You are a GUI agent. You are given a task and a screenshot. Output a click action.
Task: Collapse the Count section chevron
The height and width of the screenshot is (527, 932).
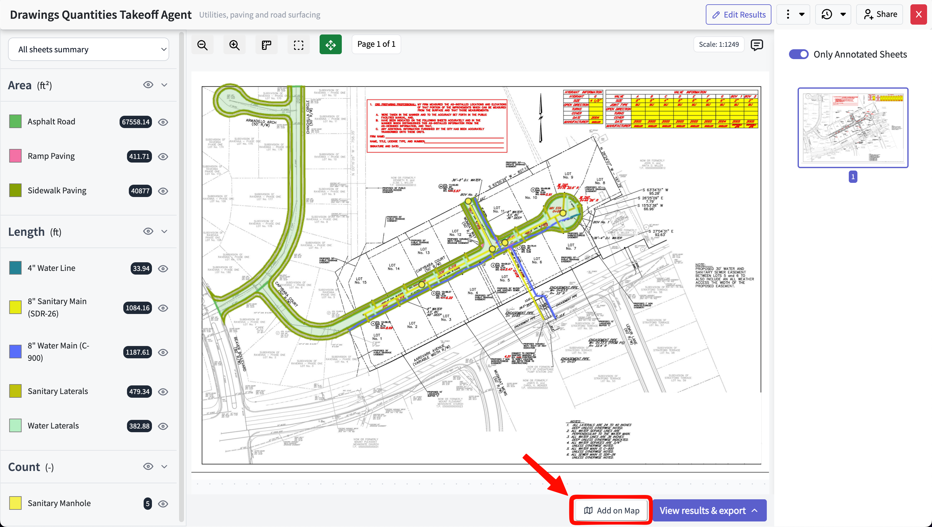tap(164, 467)
